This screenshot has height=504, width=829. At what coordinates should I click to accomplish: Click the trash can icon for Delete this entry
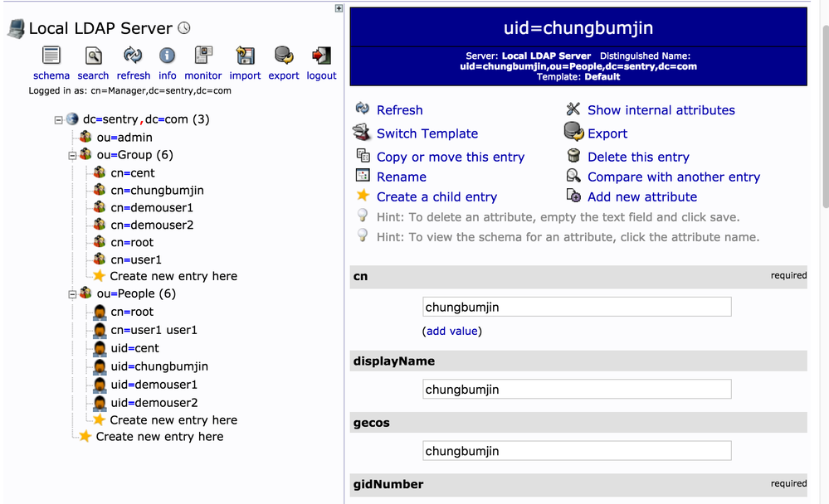click(x=573, y=155)
